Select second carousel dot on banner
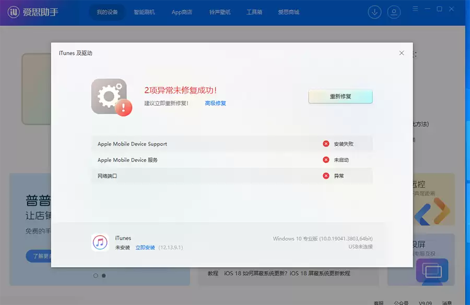This screenshot has width=470, height=305. (104, 276)
